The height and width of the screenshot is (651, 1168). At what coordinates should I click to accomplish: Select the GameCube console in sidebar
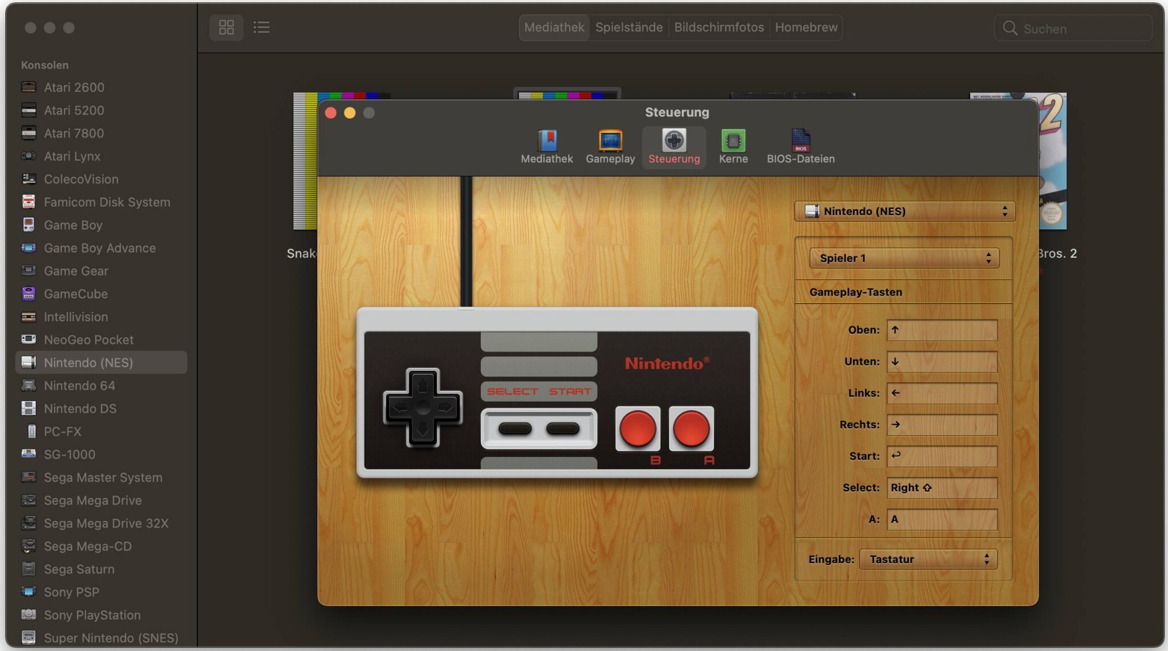76,294
